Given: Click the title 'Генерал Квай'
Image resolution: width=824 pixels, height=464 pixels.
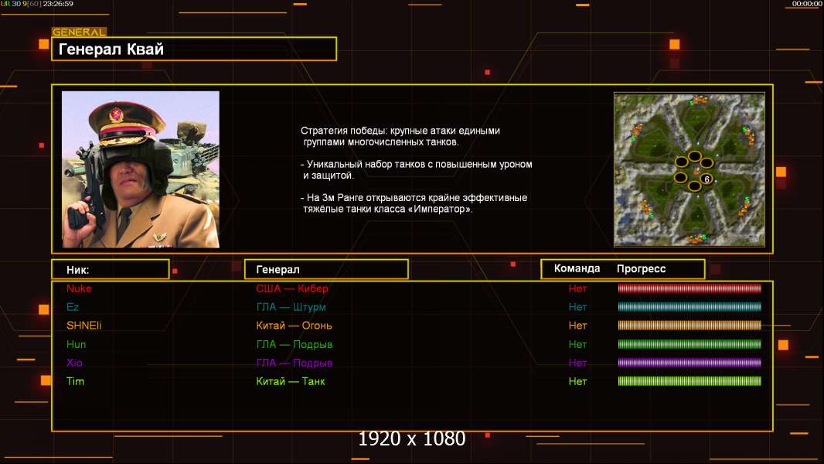Looking at the screenshot, I should pos(111,49).
